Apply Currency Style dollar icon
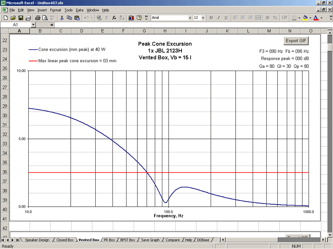The height and width of the screenshot is (249, 333). [x=268, y=18]
